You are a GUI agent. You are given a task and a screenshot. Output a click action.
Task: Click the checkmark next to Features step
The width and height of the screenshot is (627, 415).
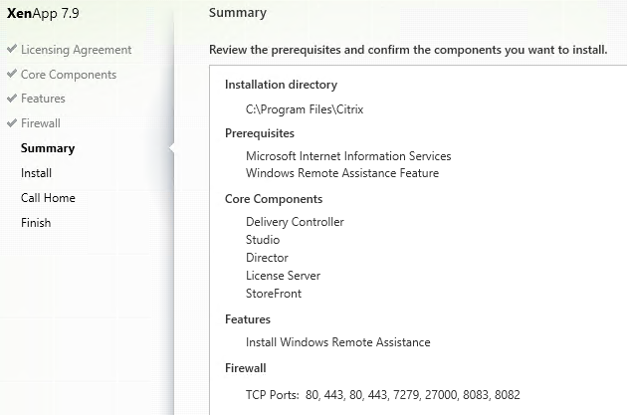coord(12,98)
